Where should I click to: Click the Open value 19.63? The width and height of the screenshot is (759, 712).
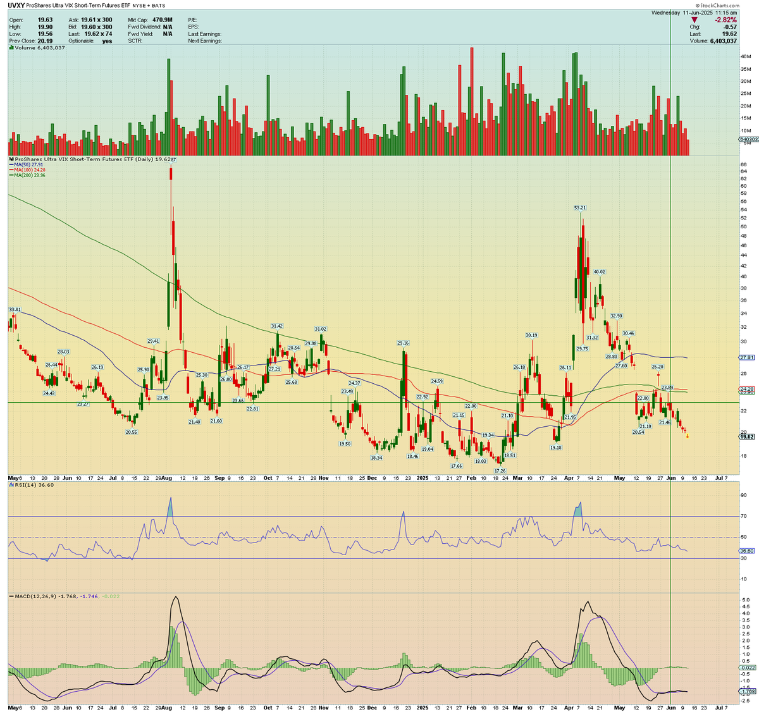[x=44, y=20]
